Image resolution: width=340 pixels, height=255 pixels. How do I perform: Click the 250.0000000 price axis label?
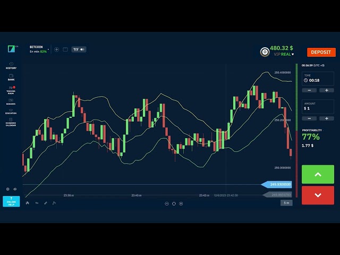(x=283, y=168)
